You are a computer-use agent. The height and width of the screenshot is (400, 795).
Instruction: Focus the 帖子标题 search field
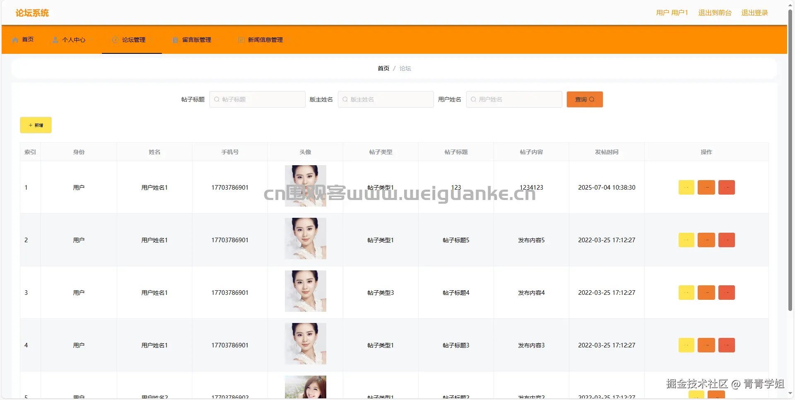pos(258,99)
